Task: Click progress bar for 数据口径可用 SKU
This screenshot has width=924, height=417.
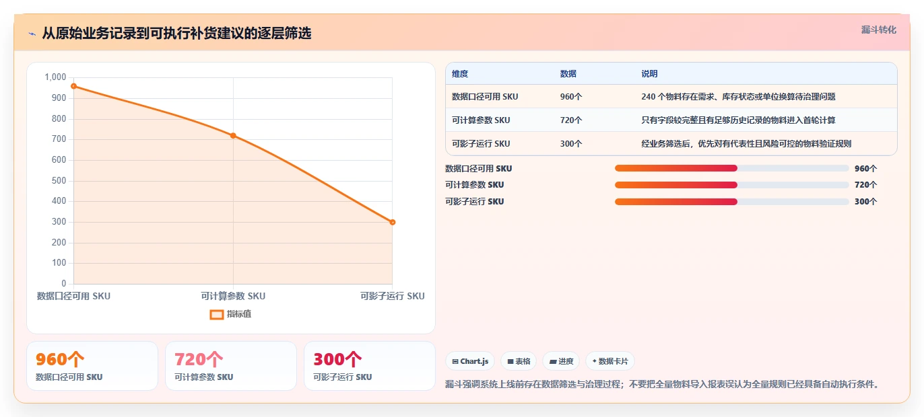Action: tap(732, 168)
